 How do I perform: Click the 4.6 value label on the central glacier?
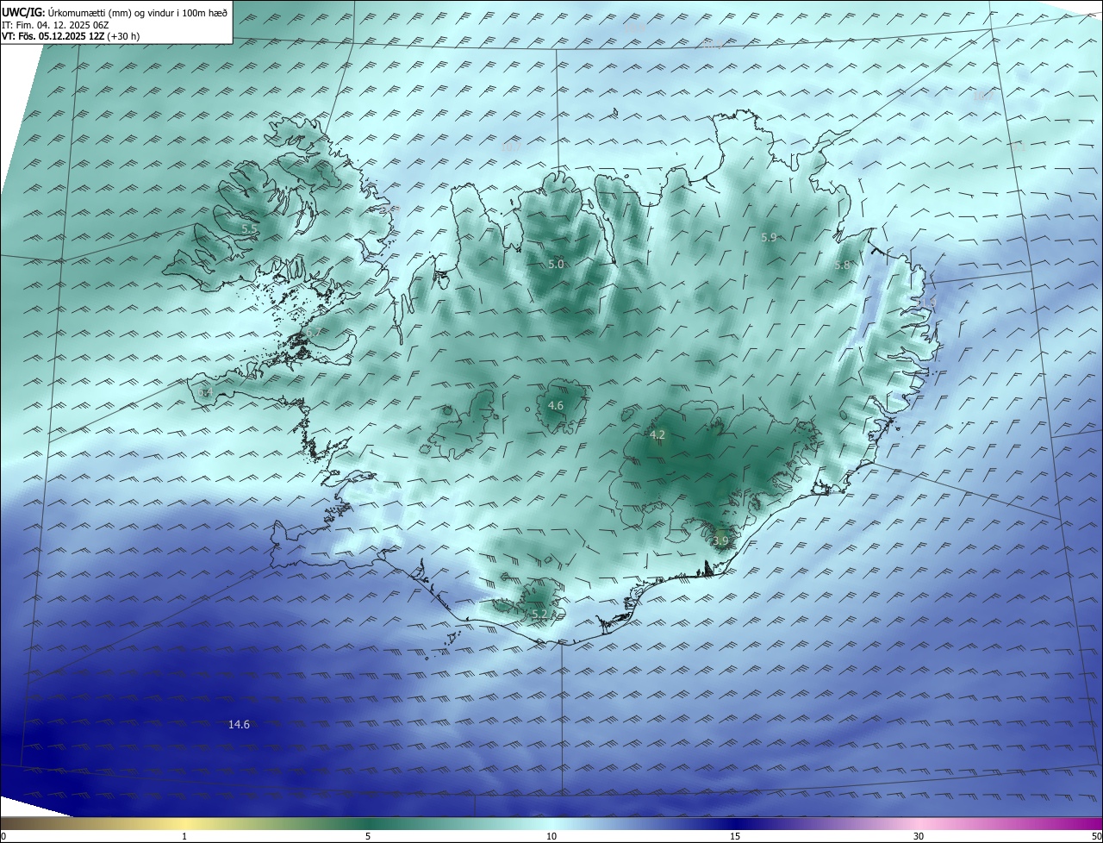point(556,405)
